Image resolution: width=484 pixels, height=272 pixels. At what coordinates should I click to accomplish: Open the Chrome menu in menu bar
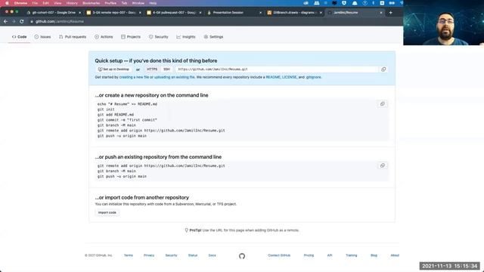point(20,3)
